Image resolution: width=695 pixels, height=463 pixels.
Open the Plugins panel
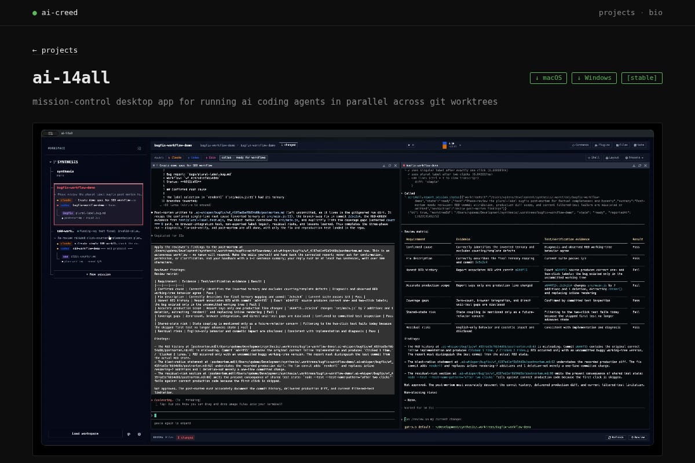pos(602,145)
